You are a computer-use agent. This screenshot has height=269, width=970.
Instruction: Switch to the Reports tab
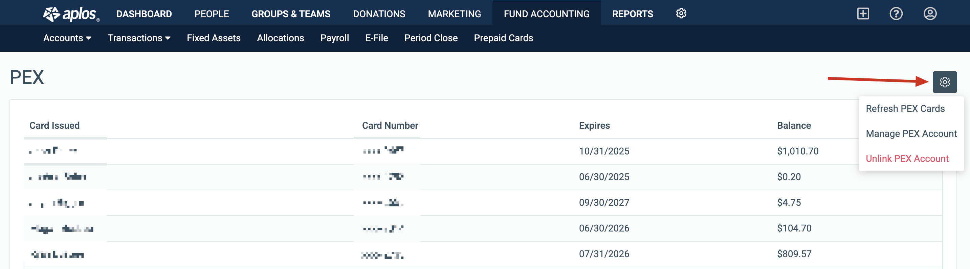pyautogui.click(x=632, y=14)
